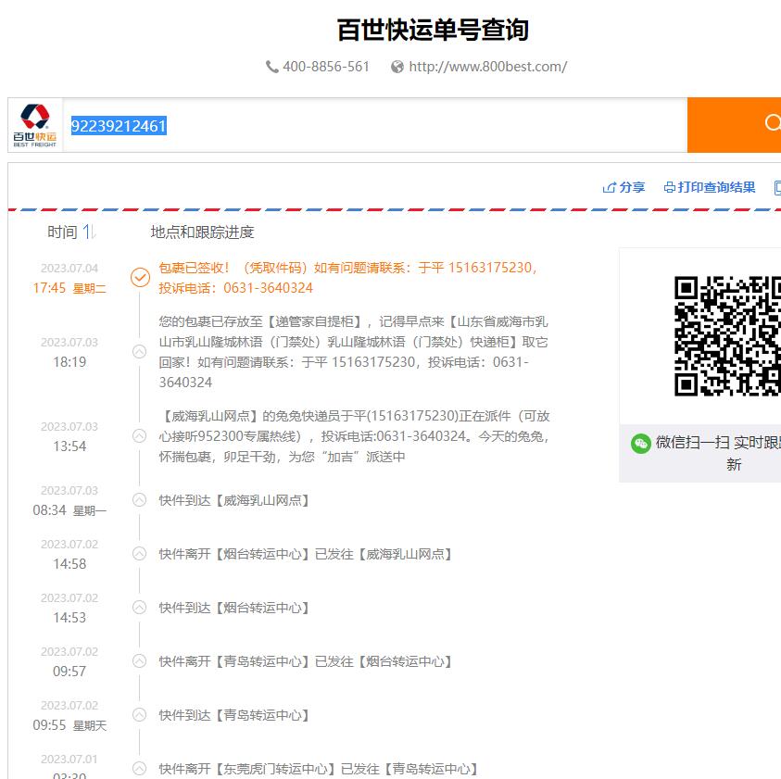Click 快件到达【威海乳山网点】 text

[x=234, y=500]
